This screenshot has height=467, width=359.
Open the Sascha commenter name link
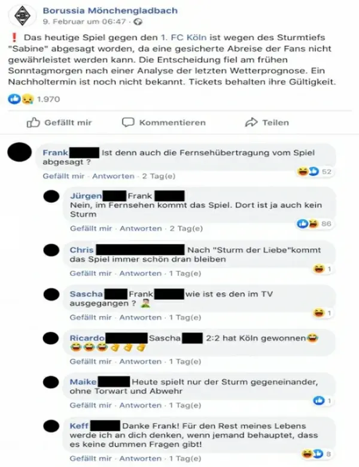coord(86,294)
